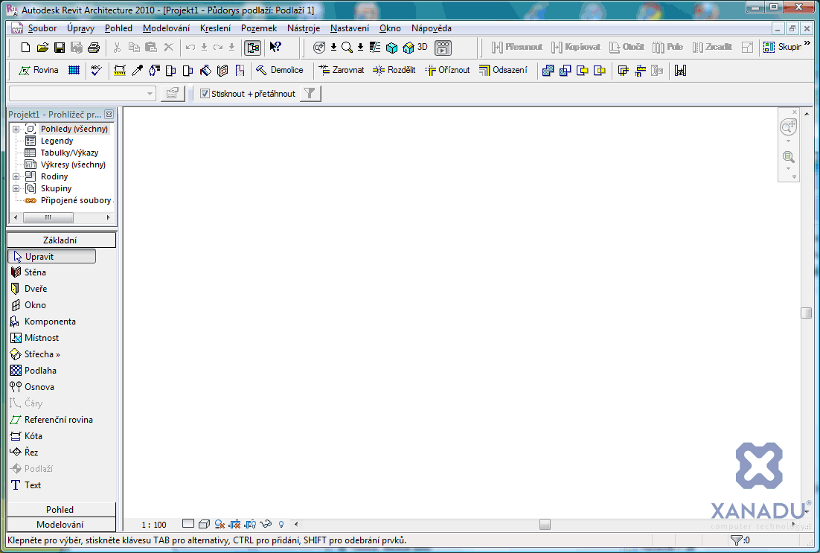The image size is (820, 553).
Task: Toggle crop view icon in view control bar
Action: [235, 524]
